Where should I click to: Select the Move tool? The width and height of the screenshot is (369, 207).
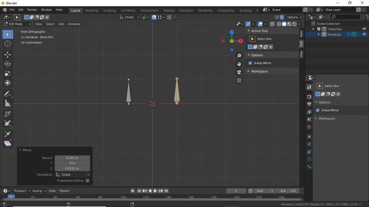[x=7, y=54]
